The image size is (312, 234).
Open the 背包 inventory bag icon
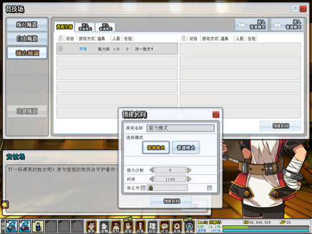point(116,227)
